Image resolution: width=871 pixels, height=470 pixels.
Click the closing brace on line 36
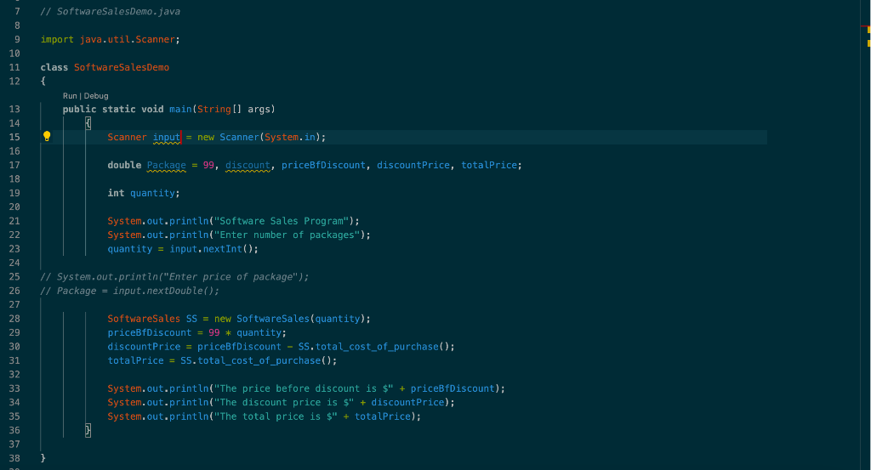(88, 431)
